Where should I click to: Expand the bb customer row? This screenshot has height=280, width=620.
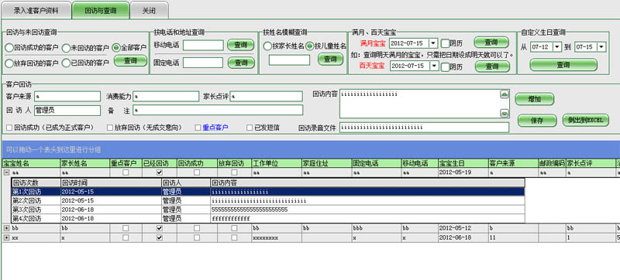[6, 228]
